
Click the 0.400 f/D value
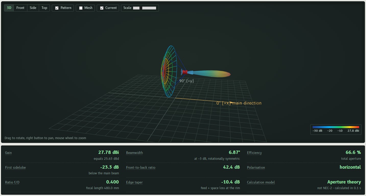[113, 182]
